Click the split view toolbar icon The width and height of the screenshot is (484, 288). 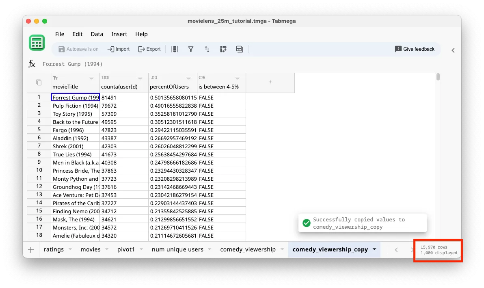[x=240, y=49]
